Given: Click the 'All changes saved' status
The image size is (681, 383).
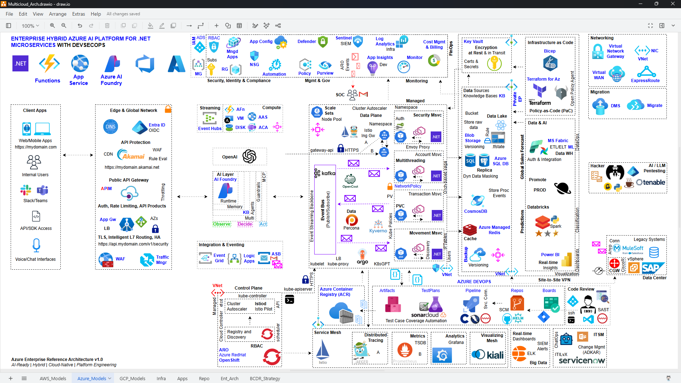Looking at the screenshot, I should click(123, 14).
